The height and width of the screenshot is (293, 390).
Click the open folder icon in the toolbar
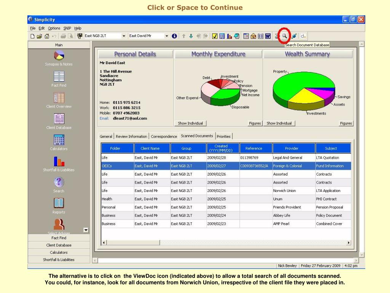click(39, 36)
